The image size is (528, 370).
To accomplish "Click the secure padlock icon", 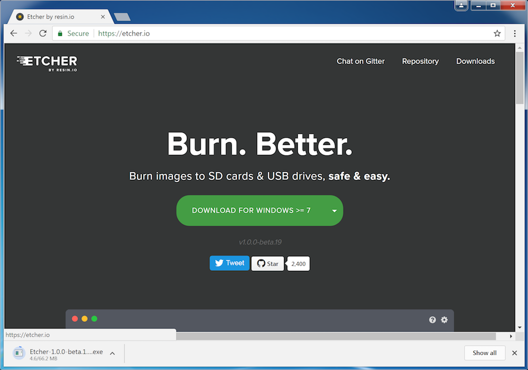I will click(x=61, y=33).
